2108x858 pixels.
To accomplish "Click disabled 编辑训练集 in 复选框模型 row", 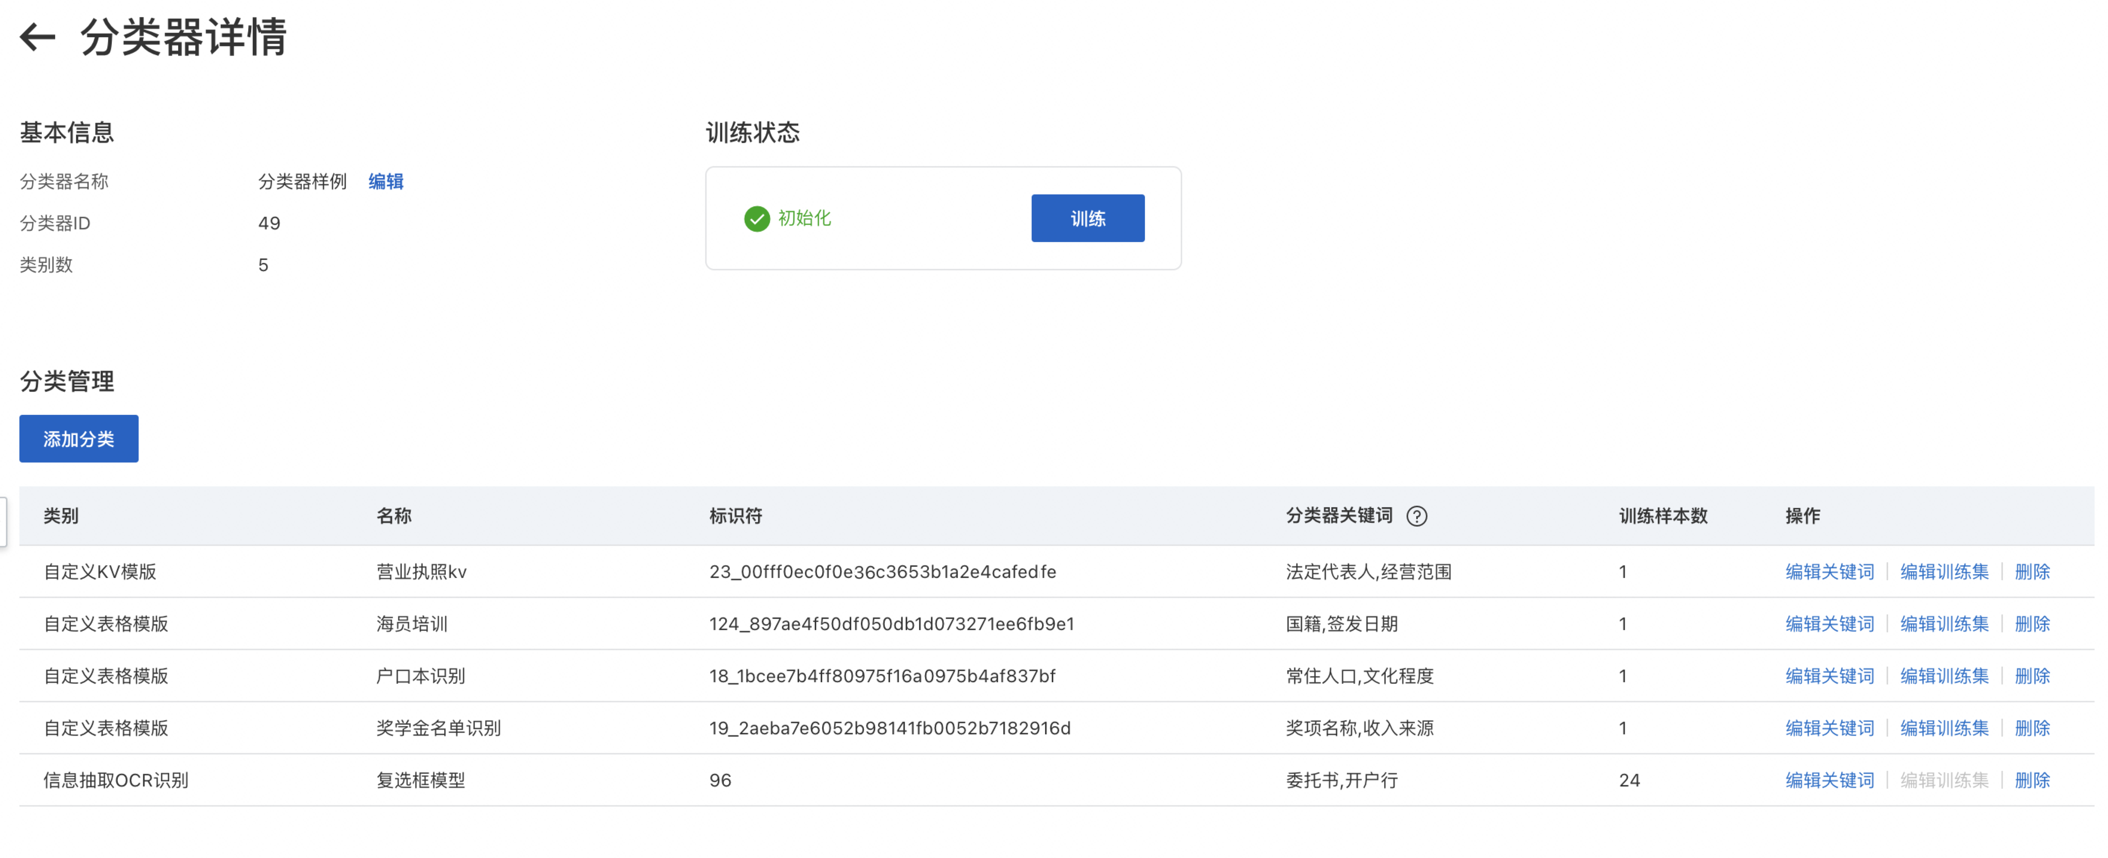I will (x=1944, y=780).
